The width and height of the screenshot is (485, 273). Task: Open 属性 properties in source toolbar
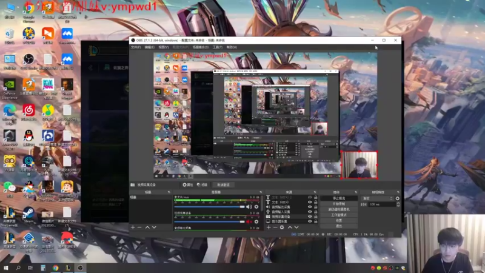(x=188, y=185)
